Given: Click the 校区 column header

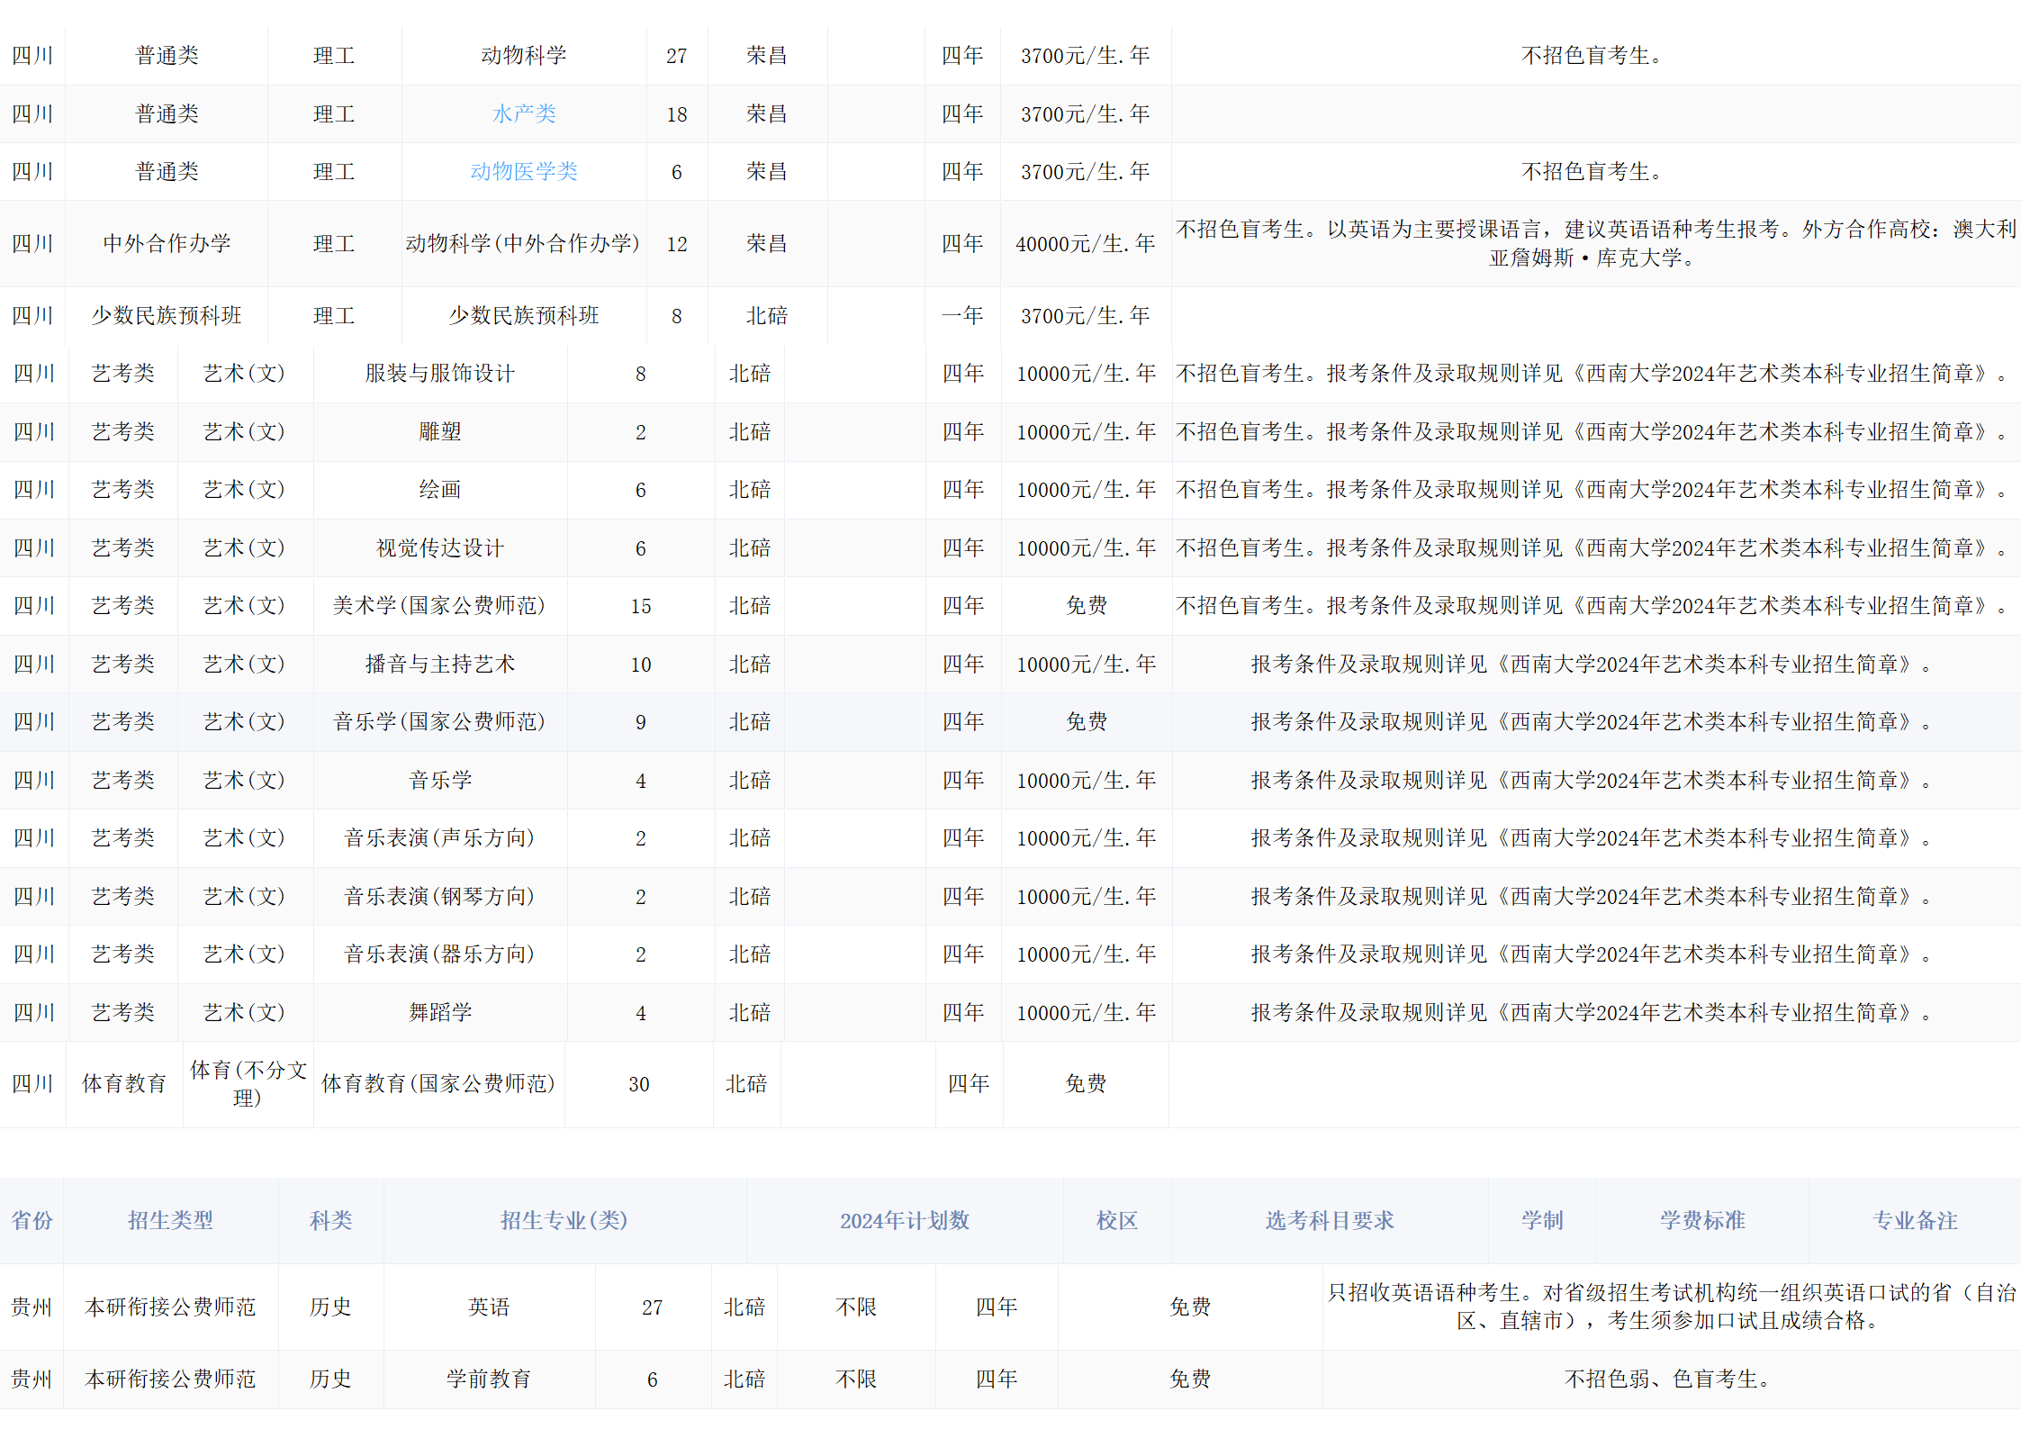Looking at the screenshot, I should (x=1116, y=1220).
